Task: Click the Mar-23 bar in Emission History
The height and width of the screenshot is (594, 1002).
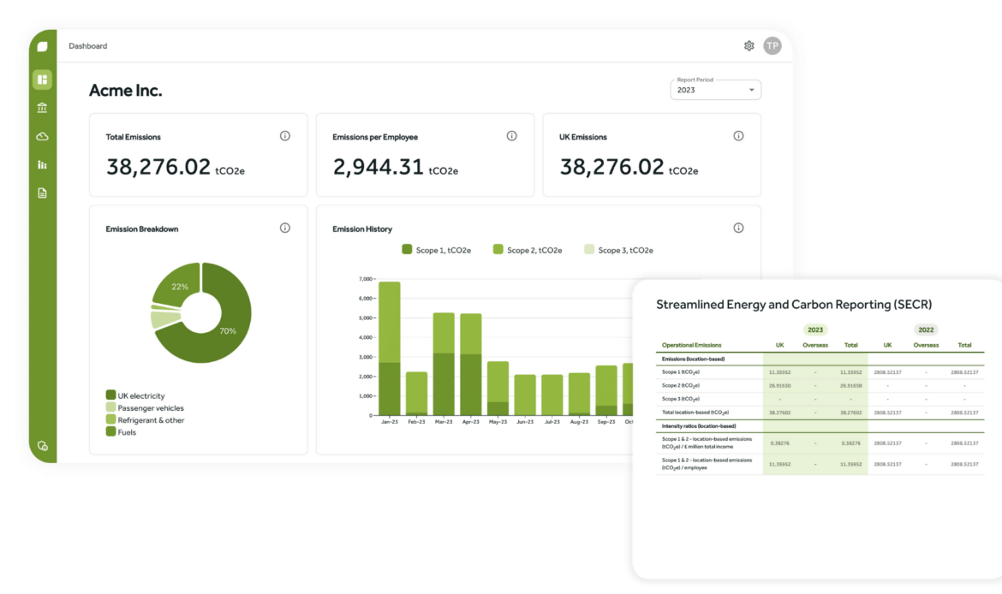Action: [x=444, y=364]
